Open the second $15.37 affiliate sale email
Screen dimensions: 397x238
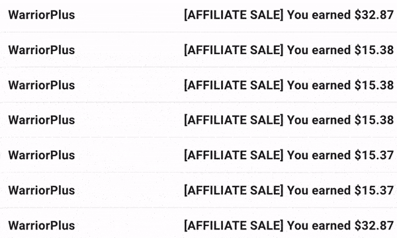[x=198, y=190]
